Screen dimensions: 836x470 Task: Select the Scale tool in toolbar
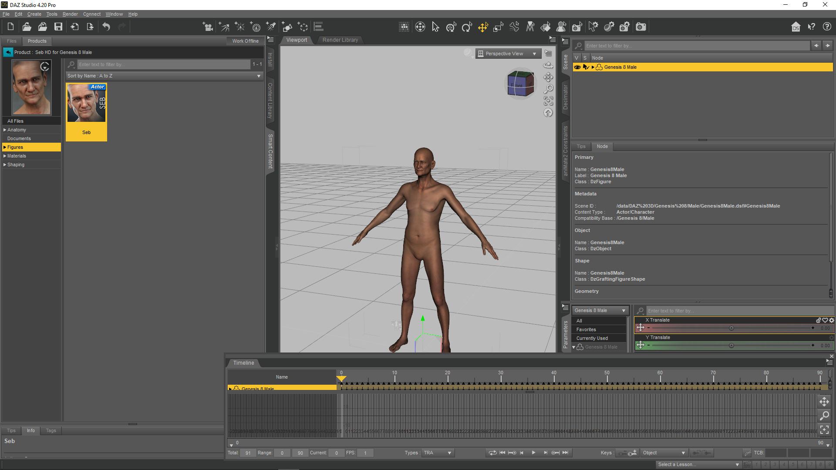[498, 27]
